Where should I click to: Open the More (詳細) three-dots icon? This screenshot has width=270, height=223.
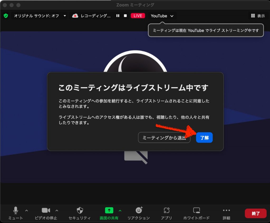[226, 210]
